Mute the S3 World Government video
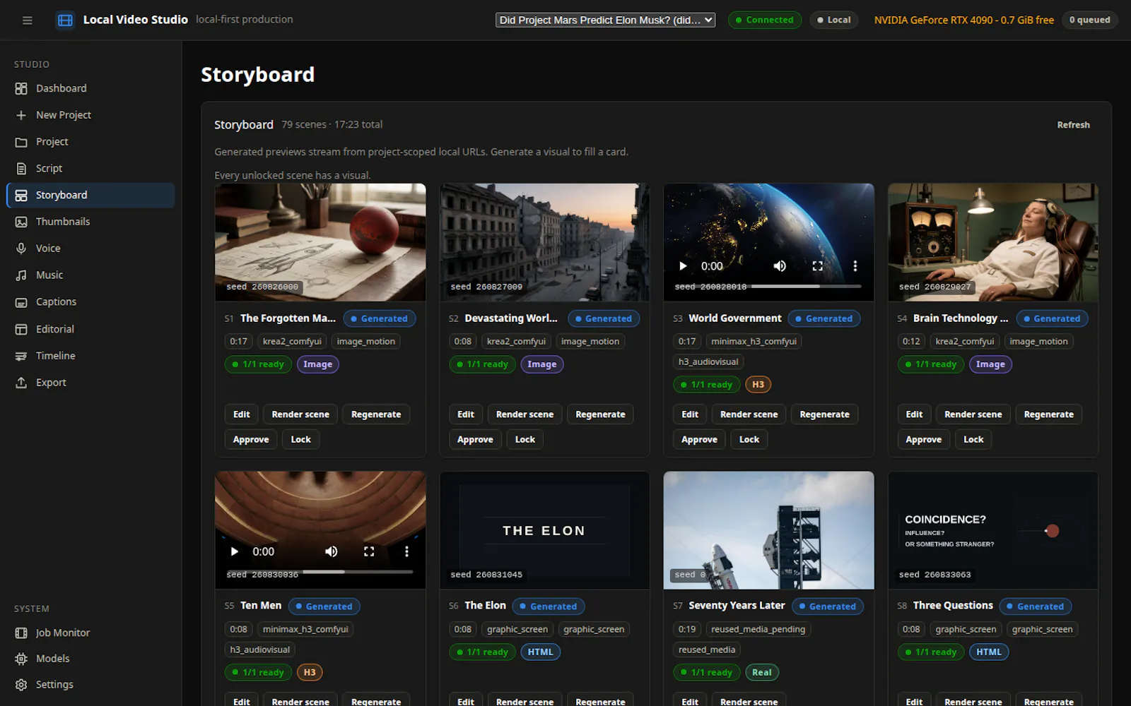Viewport: 1131px width, 706px height. tap(780, 266)
